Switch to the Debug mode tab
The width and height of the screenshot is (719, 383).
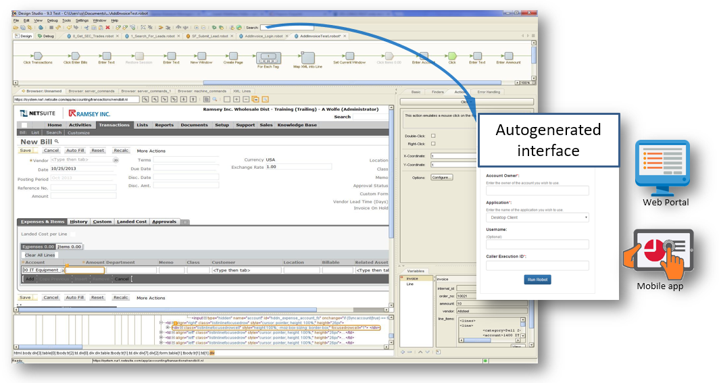[x=46, y=36]
